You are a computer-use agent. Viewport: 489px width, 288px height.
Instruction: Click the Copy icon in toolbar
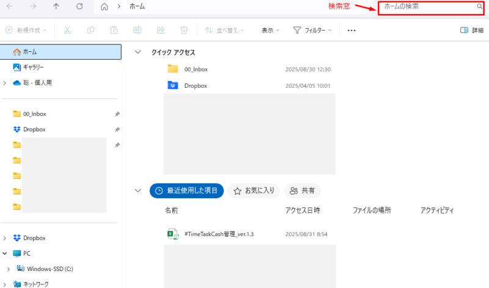pyautogui.click(x=90, y=30)
